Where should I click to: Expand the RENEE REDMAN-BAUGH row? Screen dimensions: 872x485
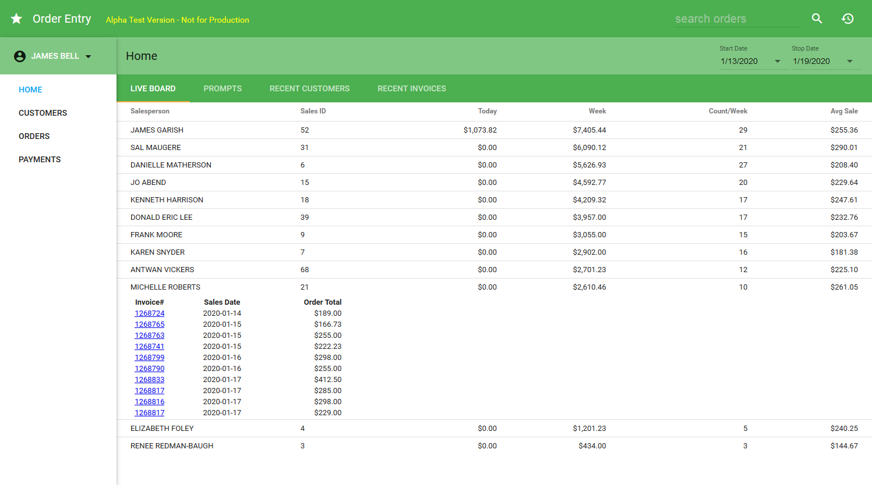(494, 446)
